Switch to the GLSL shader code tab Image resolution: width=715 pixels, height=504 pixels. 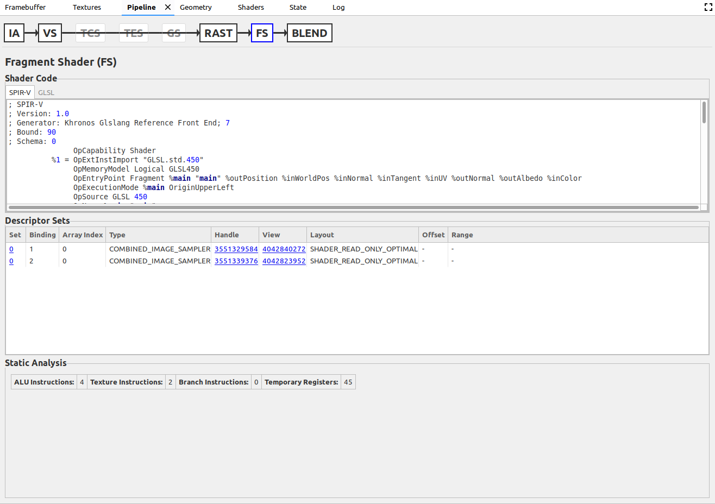coord(46,93)
